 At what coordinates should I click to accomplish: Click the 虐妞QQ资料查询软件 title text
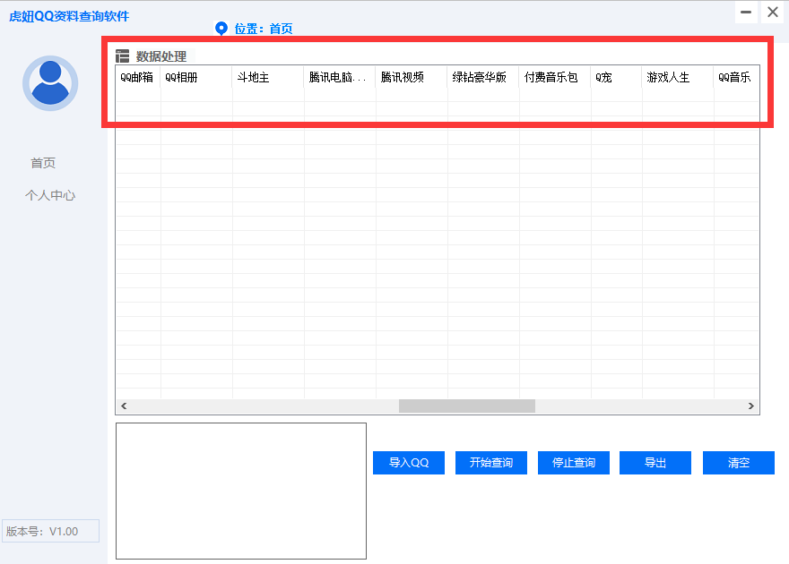click(69, 16)
